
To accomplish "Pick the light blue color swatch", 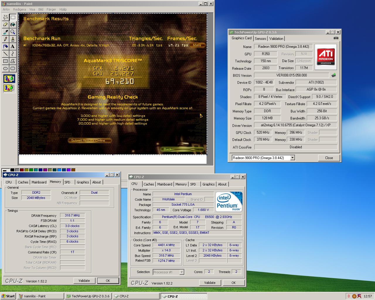I will pyautogui.click(x=59, y=170).
